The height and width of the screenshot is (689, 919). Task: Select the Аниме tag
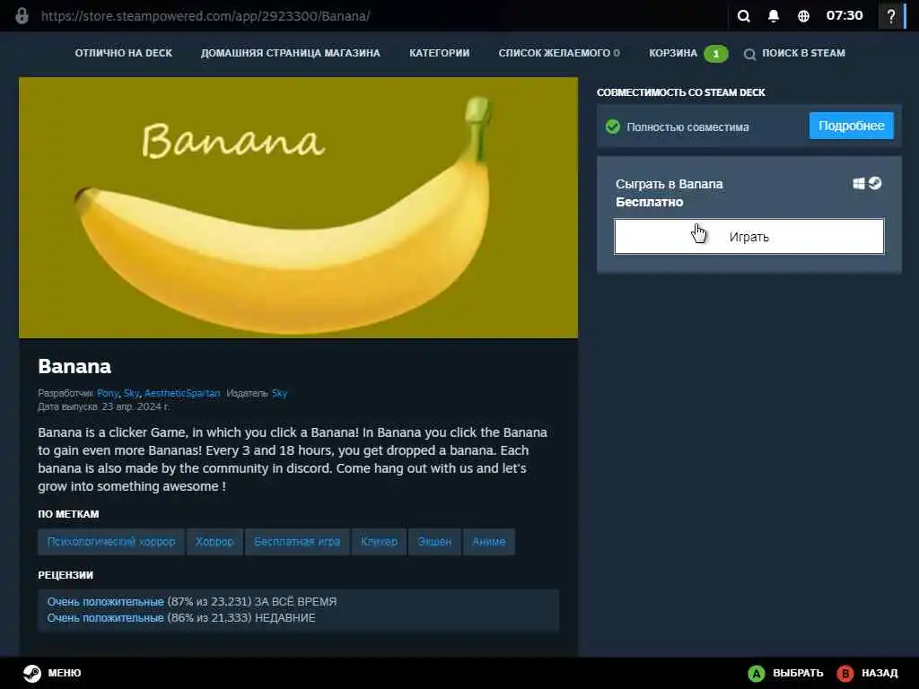pos(489,542)
